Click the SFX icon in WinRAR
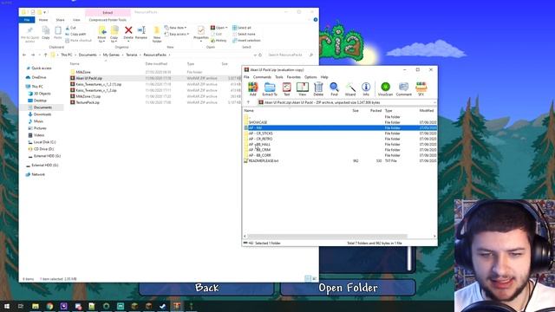This screenshot has height=312, width=555. [421, 88]
